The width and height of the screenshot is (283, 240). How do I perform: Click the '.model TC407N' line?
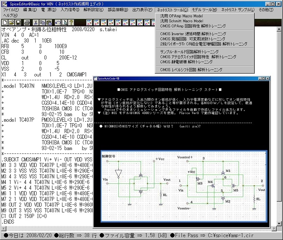tap(47, 86)
